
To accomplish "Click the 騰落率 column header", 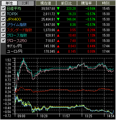I will [87, 3].
